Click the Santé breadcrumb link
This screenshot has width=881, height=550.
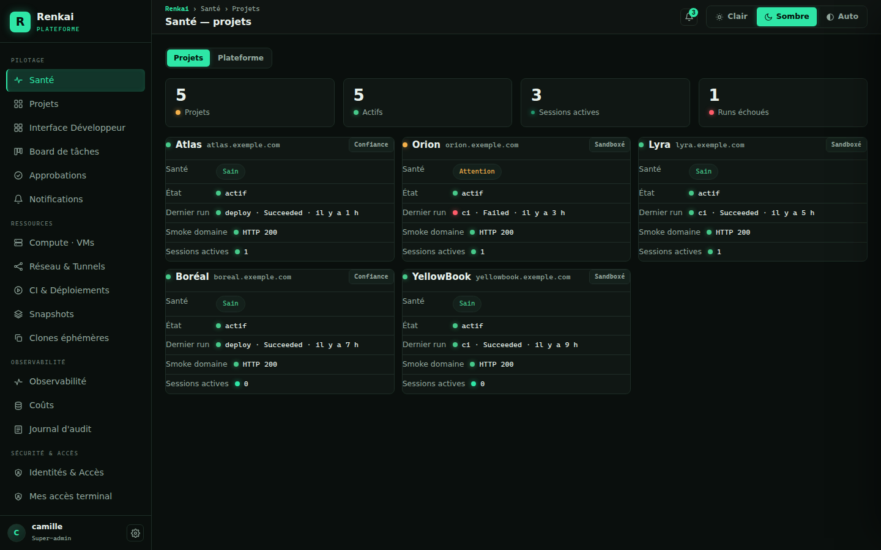coord(210,9)
